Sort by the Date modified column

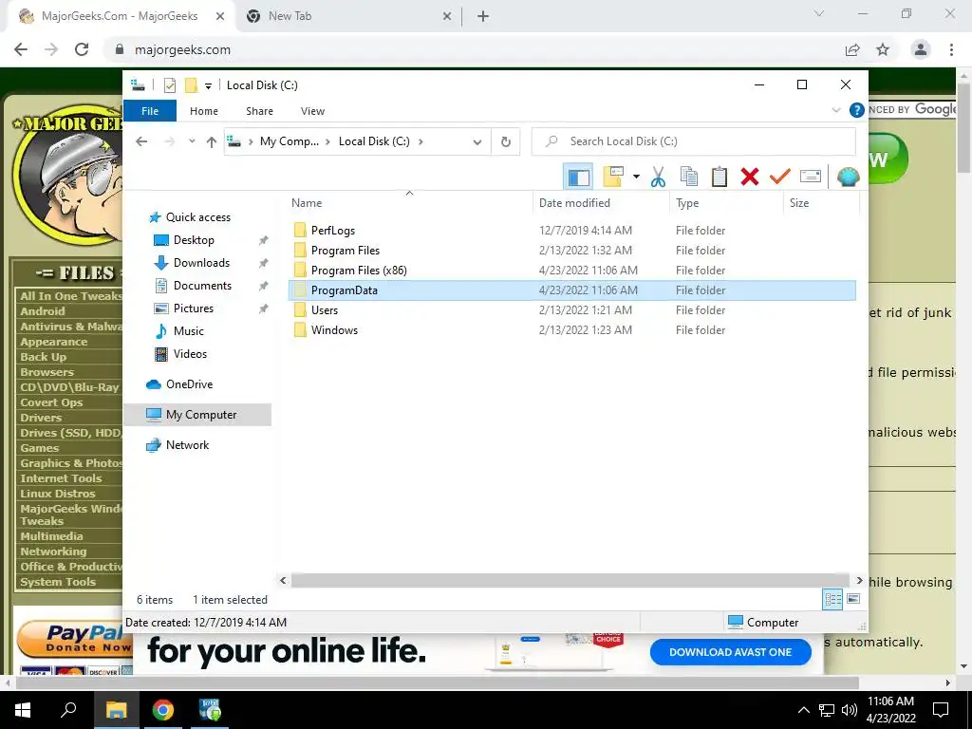tap(574, 203)
